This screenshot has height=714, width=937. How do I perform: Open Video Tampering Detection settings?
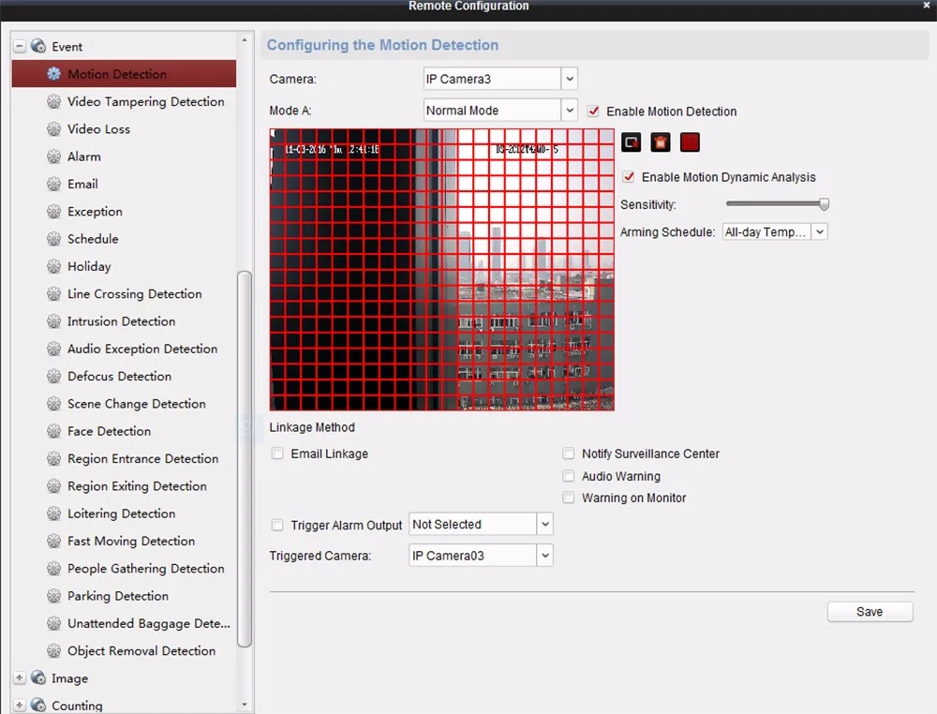click(146, 101)
